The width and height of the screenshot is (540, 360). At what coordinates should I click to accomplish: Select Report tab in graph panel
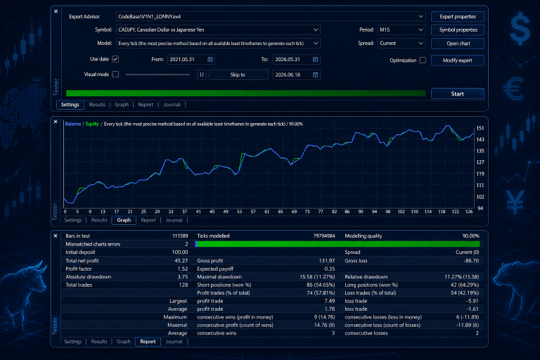tap(148, 220)
